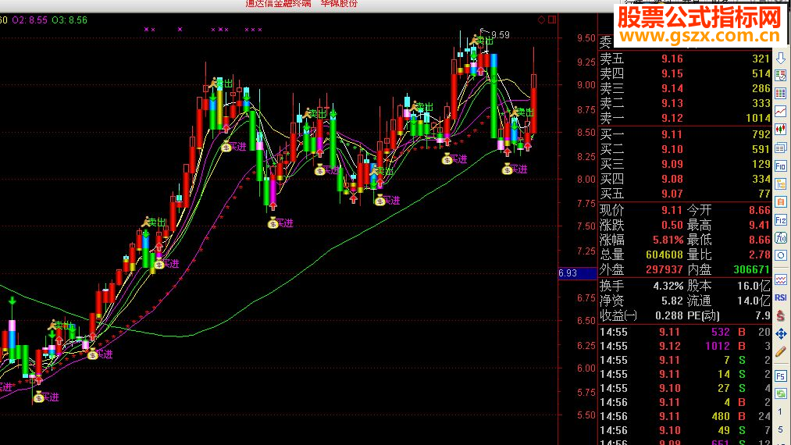
Task: Open the colored grid quote table icon
Action: tap(780, 94)
